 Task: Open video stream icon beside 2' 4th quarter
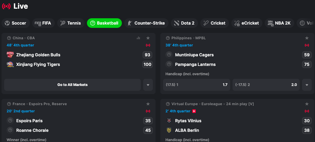click(x=194, y=111)
